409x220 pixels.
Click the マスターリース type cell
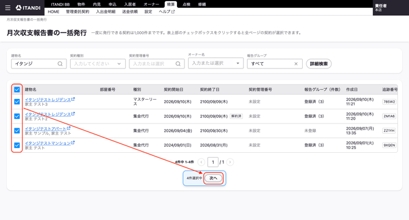[145, 101]
